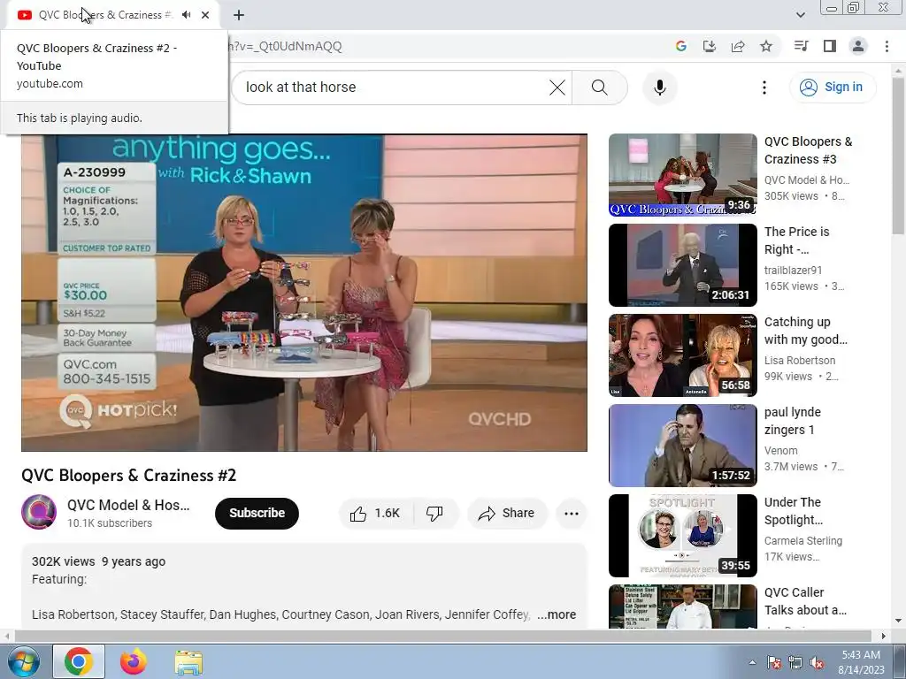Image resolution: width=906 pixels, height=679 pixels.
Task: Close the QVC Bloopers browser tab
Action: [x=205, y=15]
